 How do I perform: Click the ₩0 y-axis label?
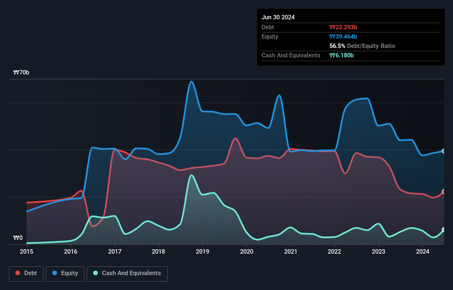(18, 238)
